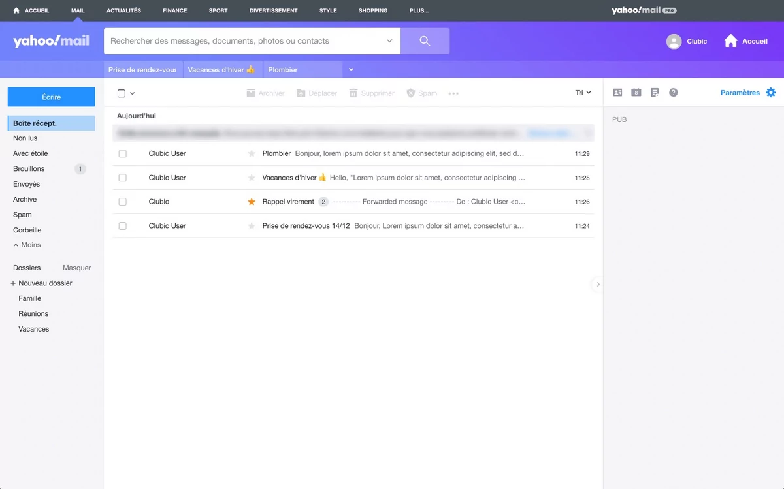
Task: Open the notepad icon in right panel
Action: click(x=655, y=93)
